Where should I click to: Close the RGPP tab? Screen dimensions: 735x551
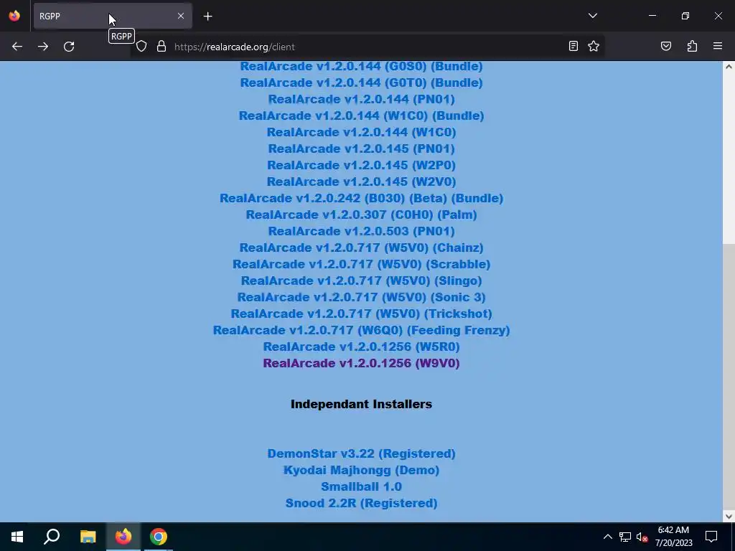pyautogui.click(x=180, y=16)
